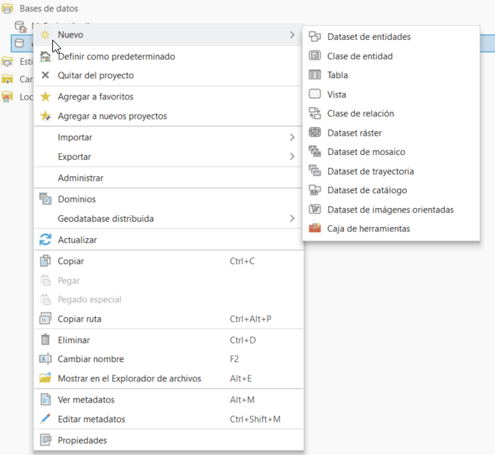Choose the Dataset ráster icon
Image resolution: width=495 pixels, height=455 pixels.
315,133
